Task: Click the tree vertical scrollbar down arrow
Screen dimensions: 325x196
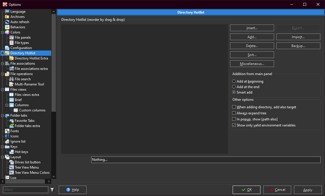Action: pos(54,177)
